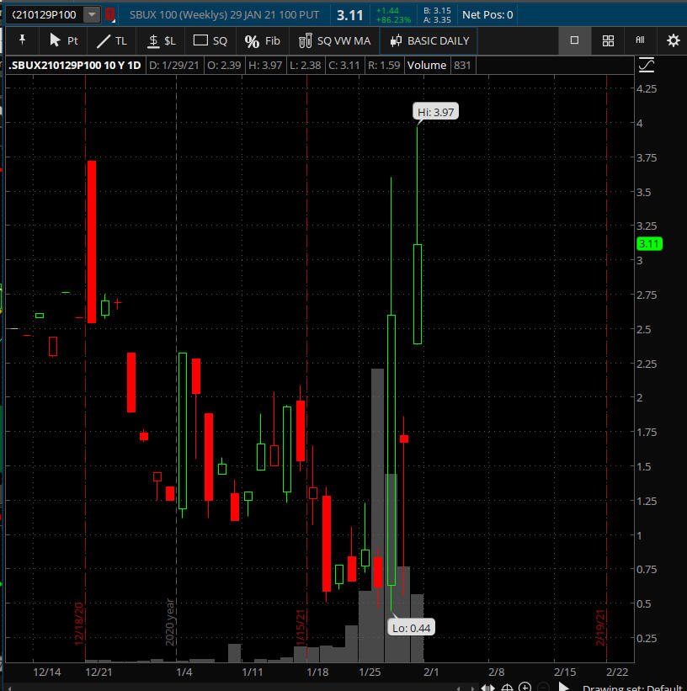Click the pin icon in the drawing toolbar
Image resolution: width=687 pixels, height=691 pixels.
[x=22, y=40]
